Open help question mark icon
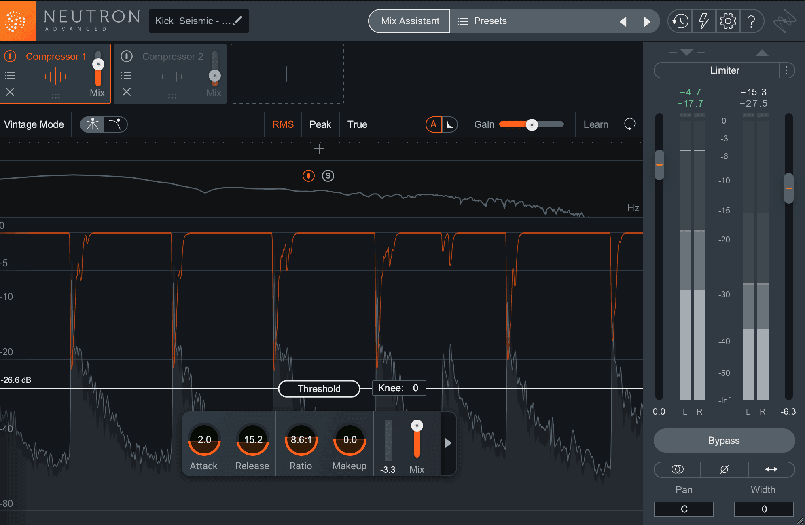The height and width of the screenshot is (525, 805). click(751, 21)
